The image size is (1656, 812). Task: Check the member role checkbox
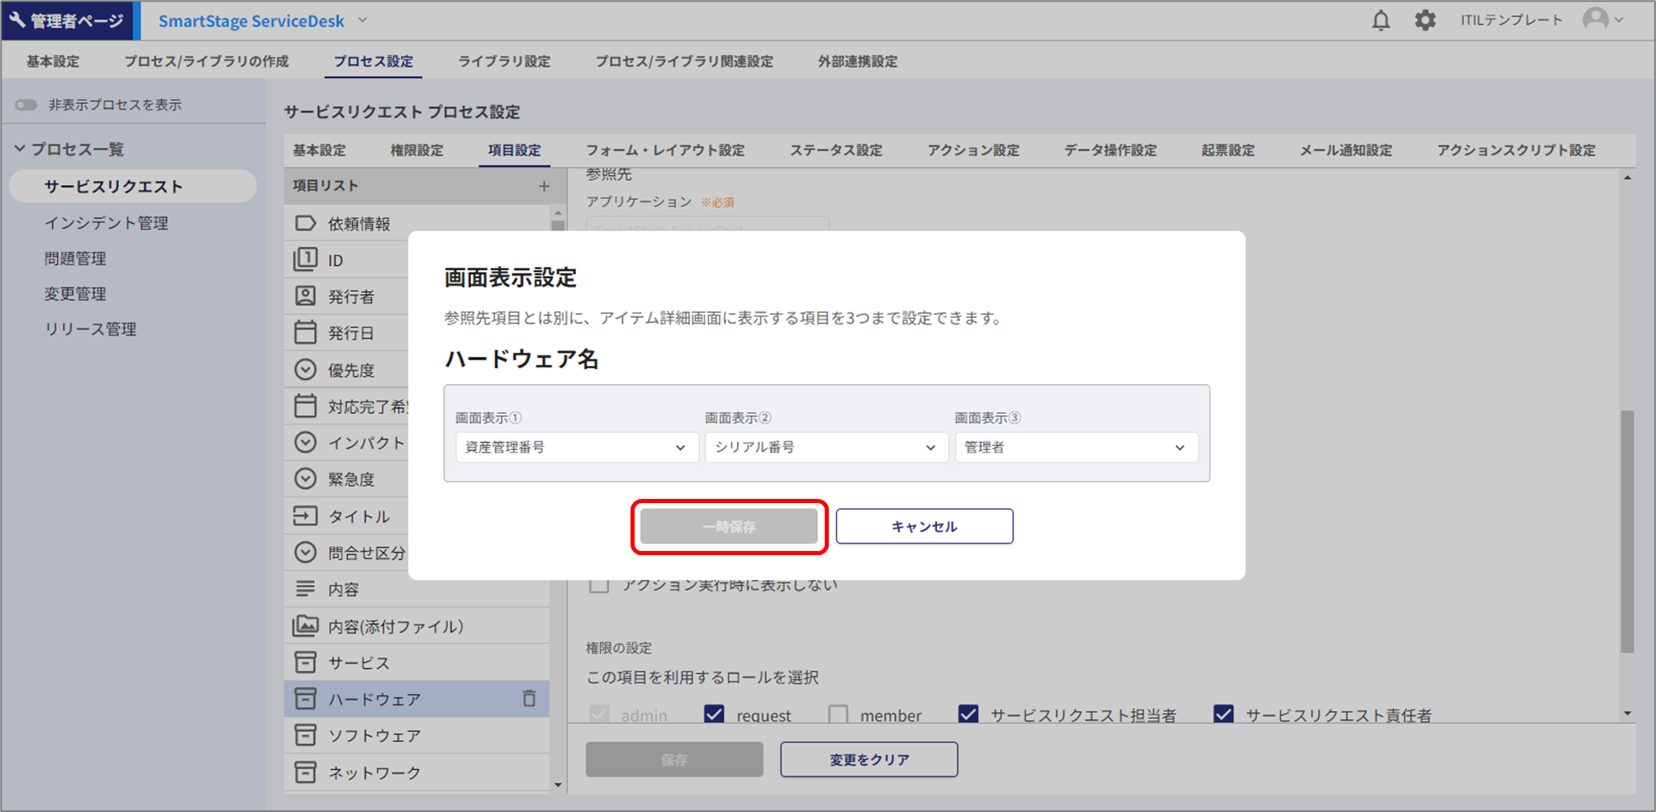[838, 715]
